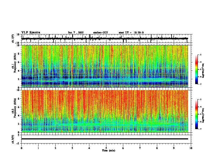Click the "-3" label on ch.1 color scale

200,55
